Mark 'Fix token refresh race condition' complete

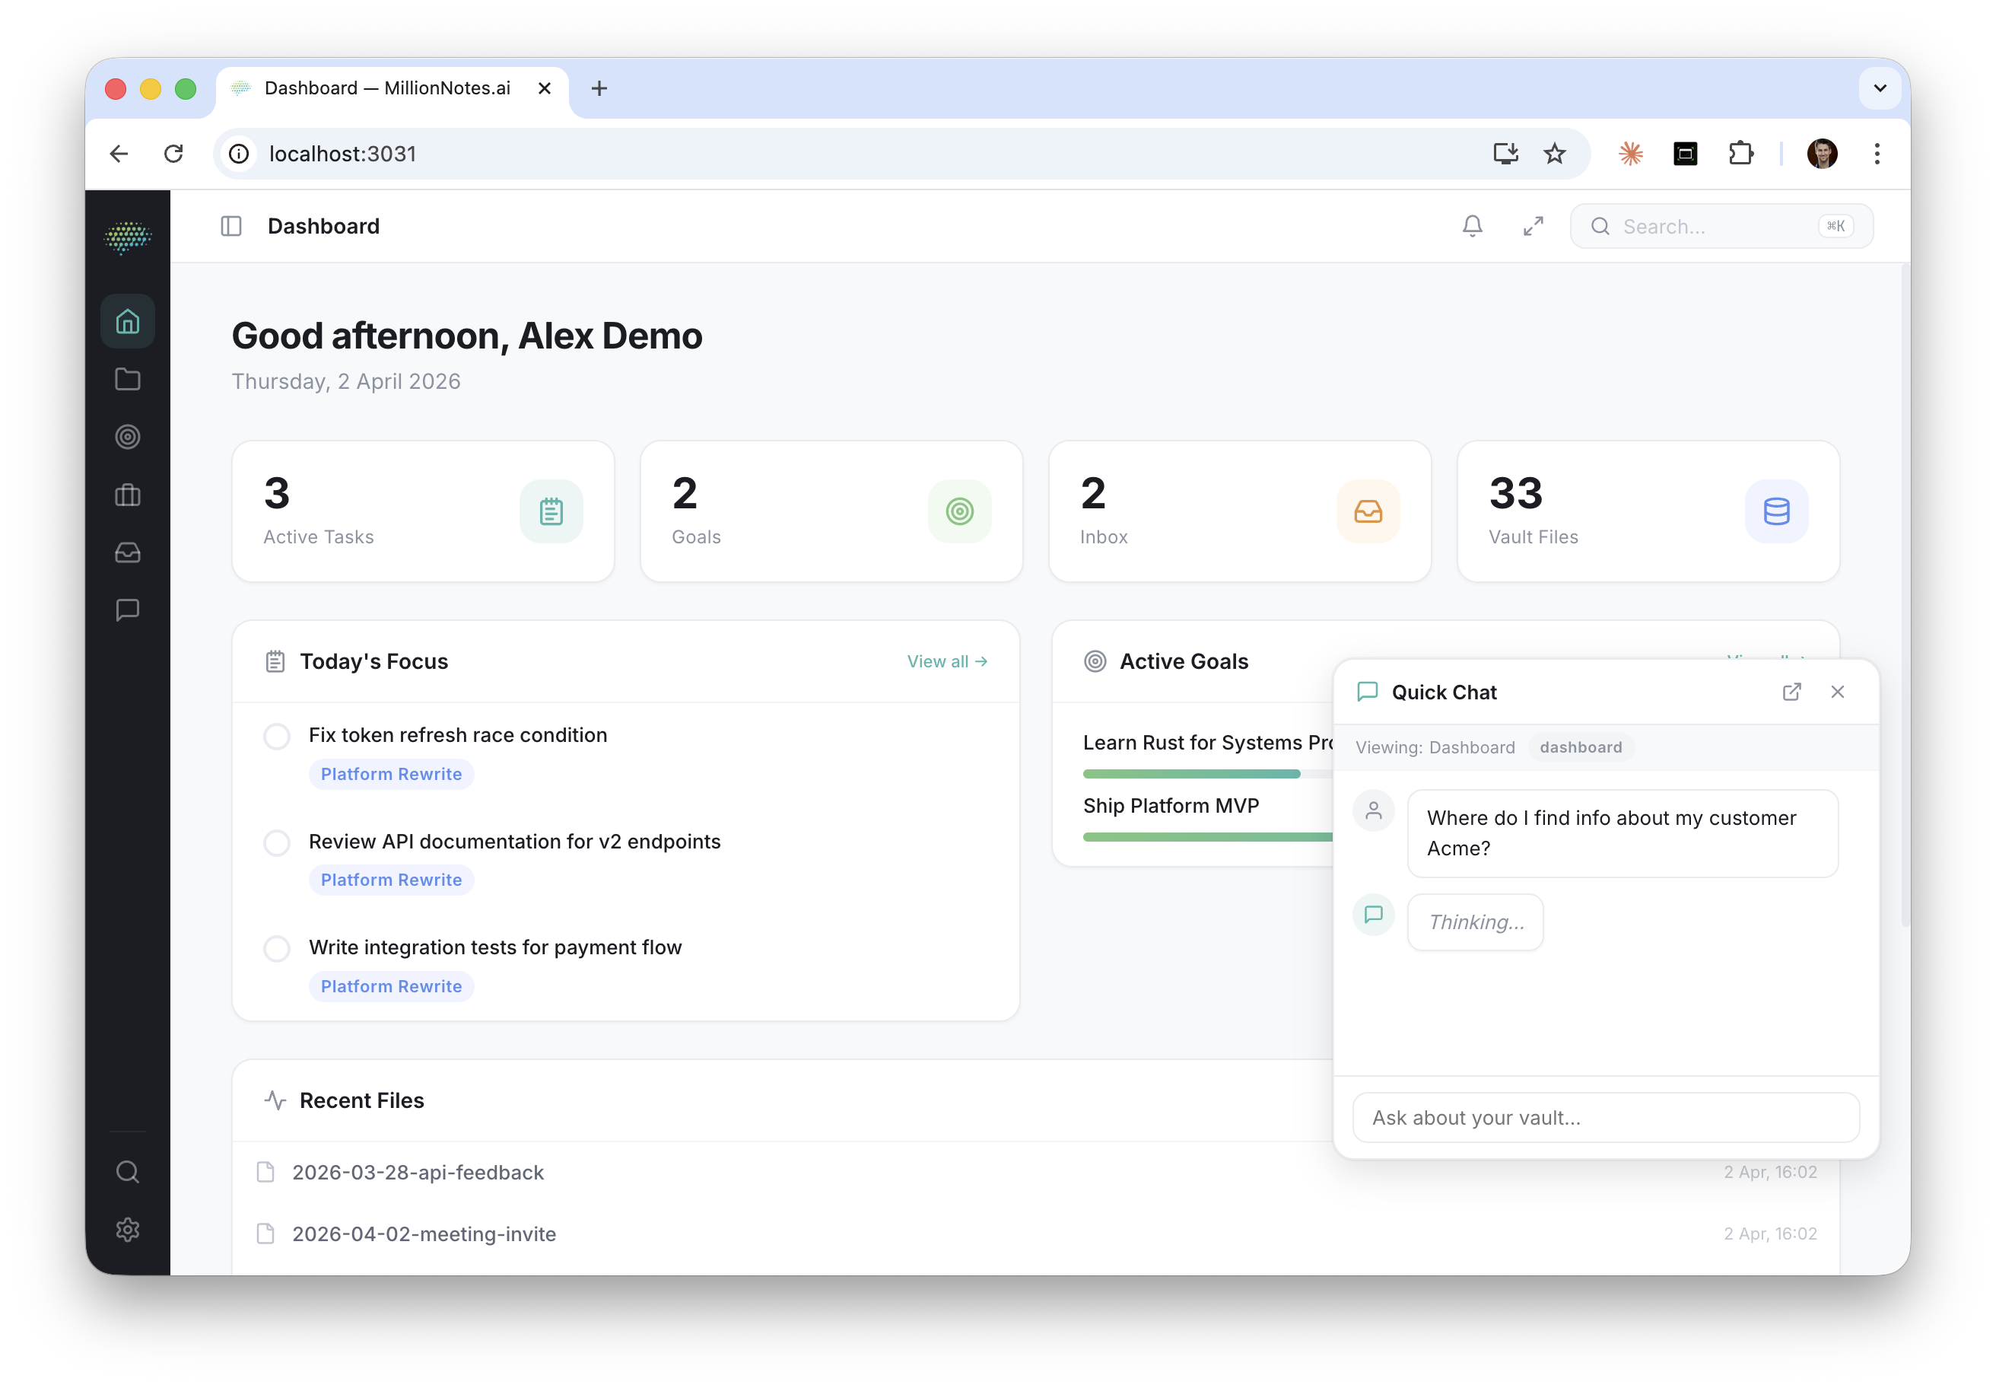(x=276, y=736)
